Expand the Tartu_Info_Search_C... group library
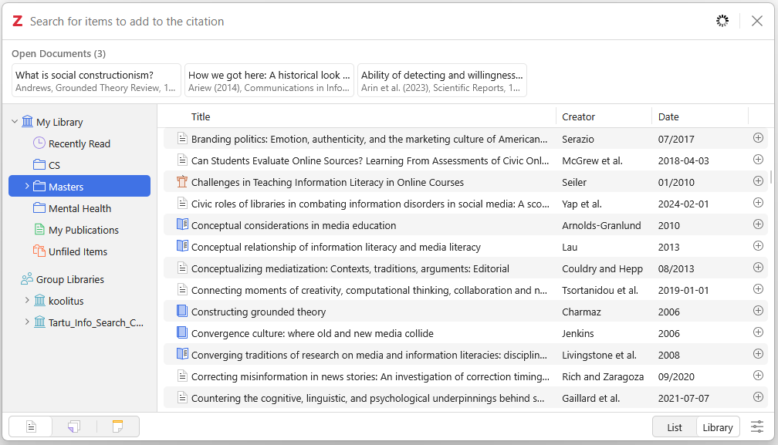Image resolution: width=778 pixels, height=445 pixels. [27, 322]
